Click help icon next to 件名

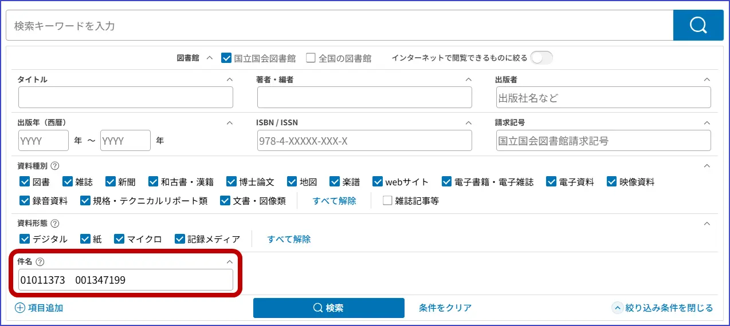tap(40, 261)
